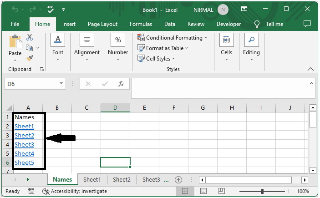This screenshot has width=320, height=198.
Task: Open Ribbon Display Options icon
Action: [244, 9]
